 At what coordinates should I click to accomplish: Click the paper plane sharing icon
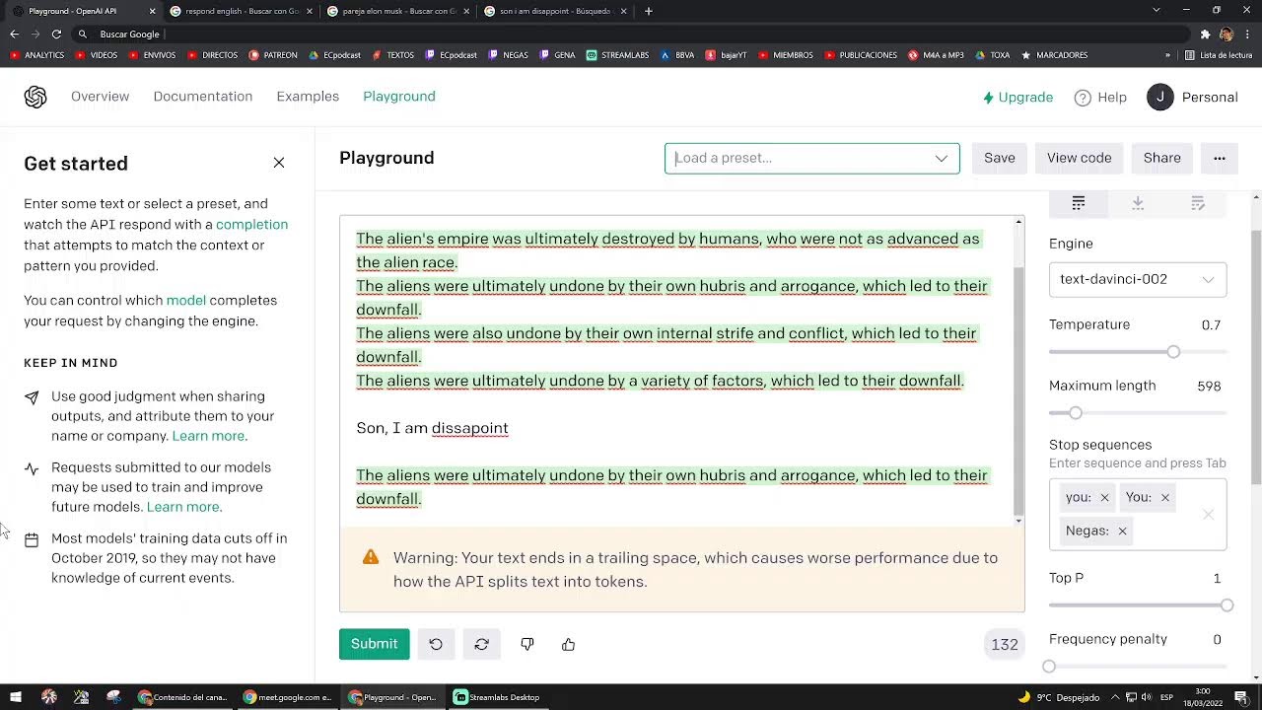point(32,397)
